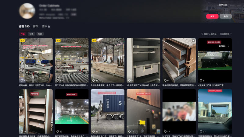This screenshot has height=137, width=244.
Task: Click the like heart showing 4
Action: pyautogui.click(x=129, y=80)
